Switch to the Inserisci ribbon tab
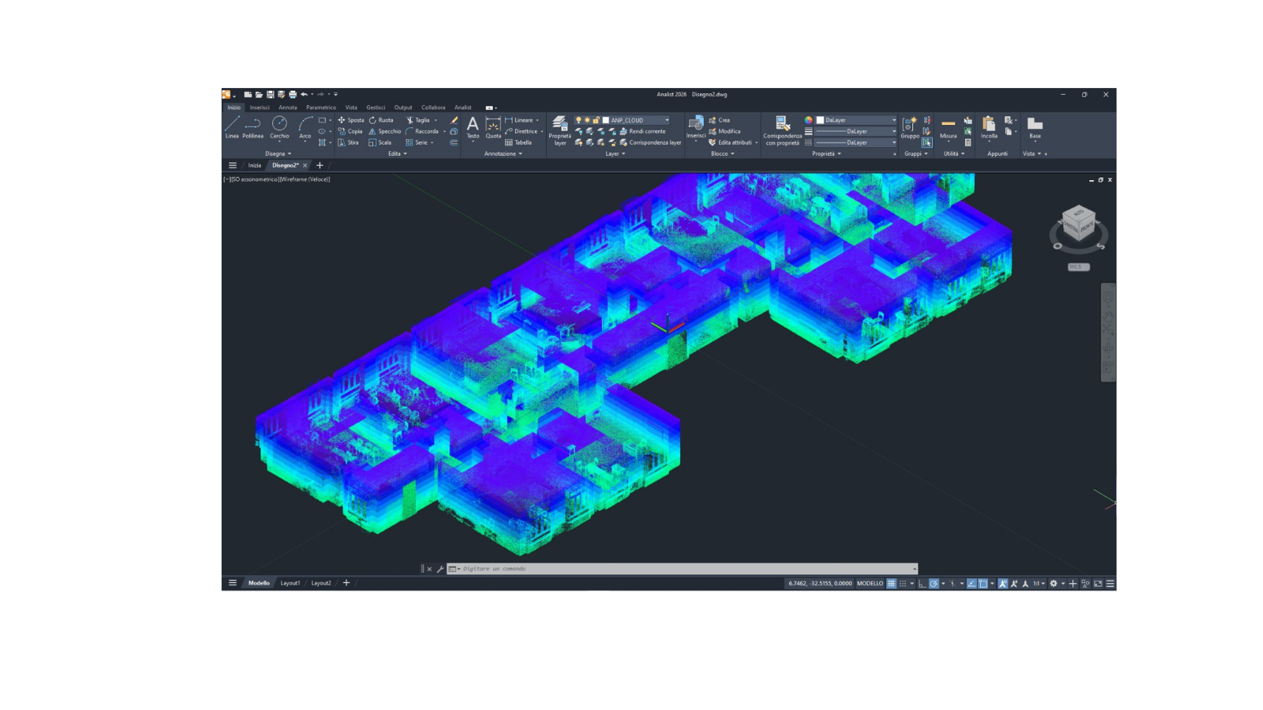Image resolution: width=1263 pixels, height=710 pixels. [x=260, y=107]
